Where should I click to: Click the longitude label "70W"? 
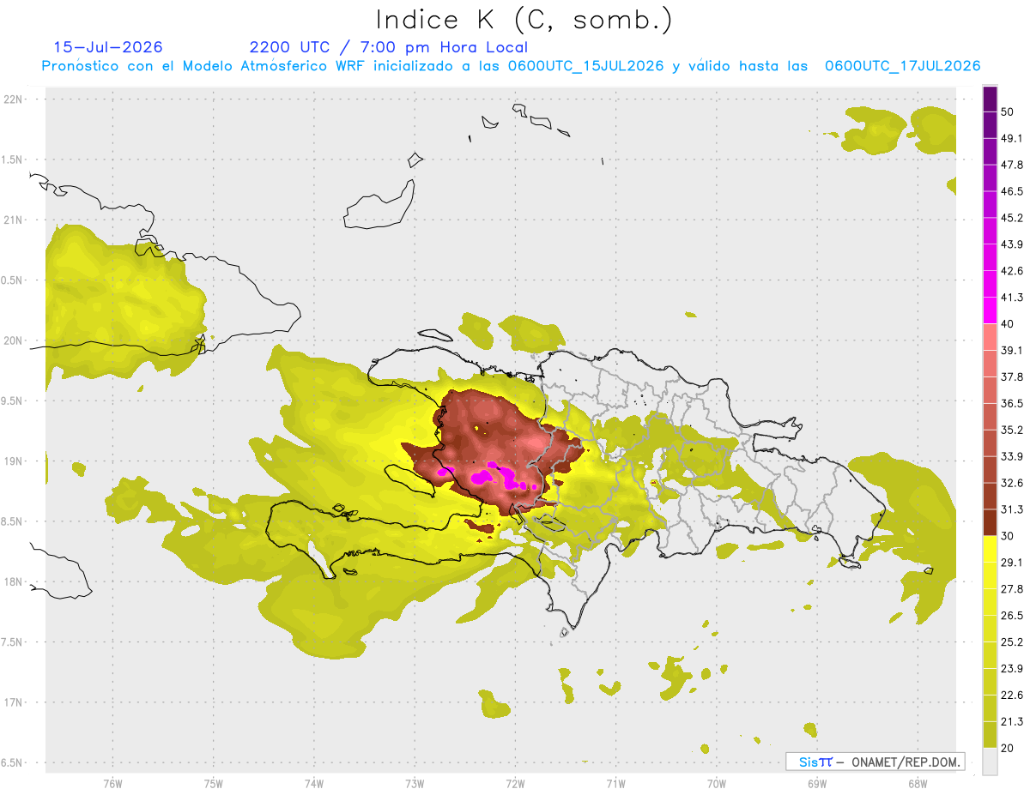[x=716, y=784]
